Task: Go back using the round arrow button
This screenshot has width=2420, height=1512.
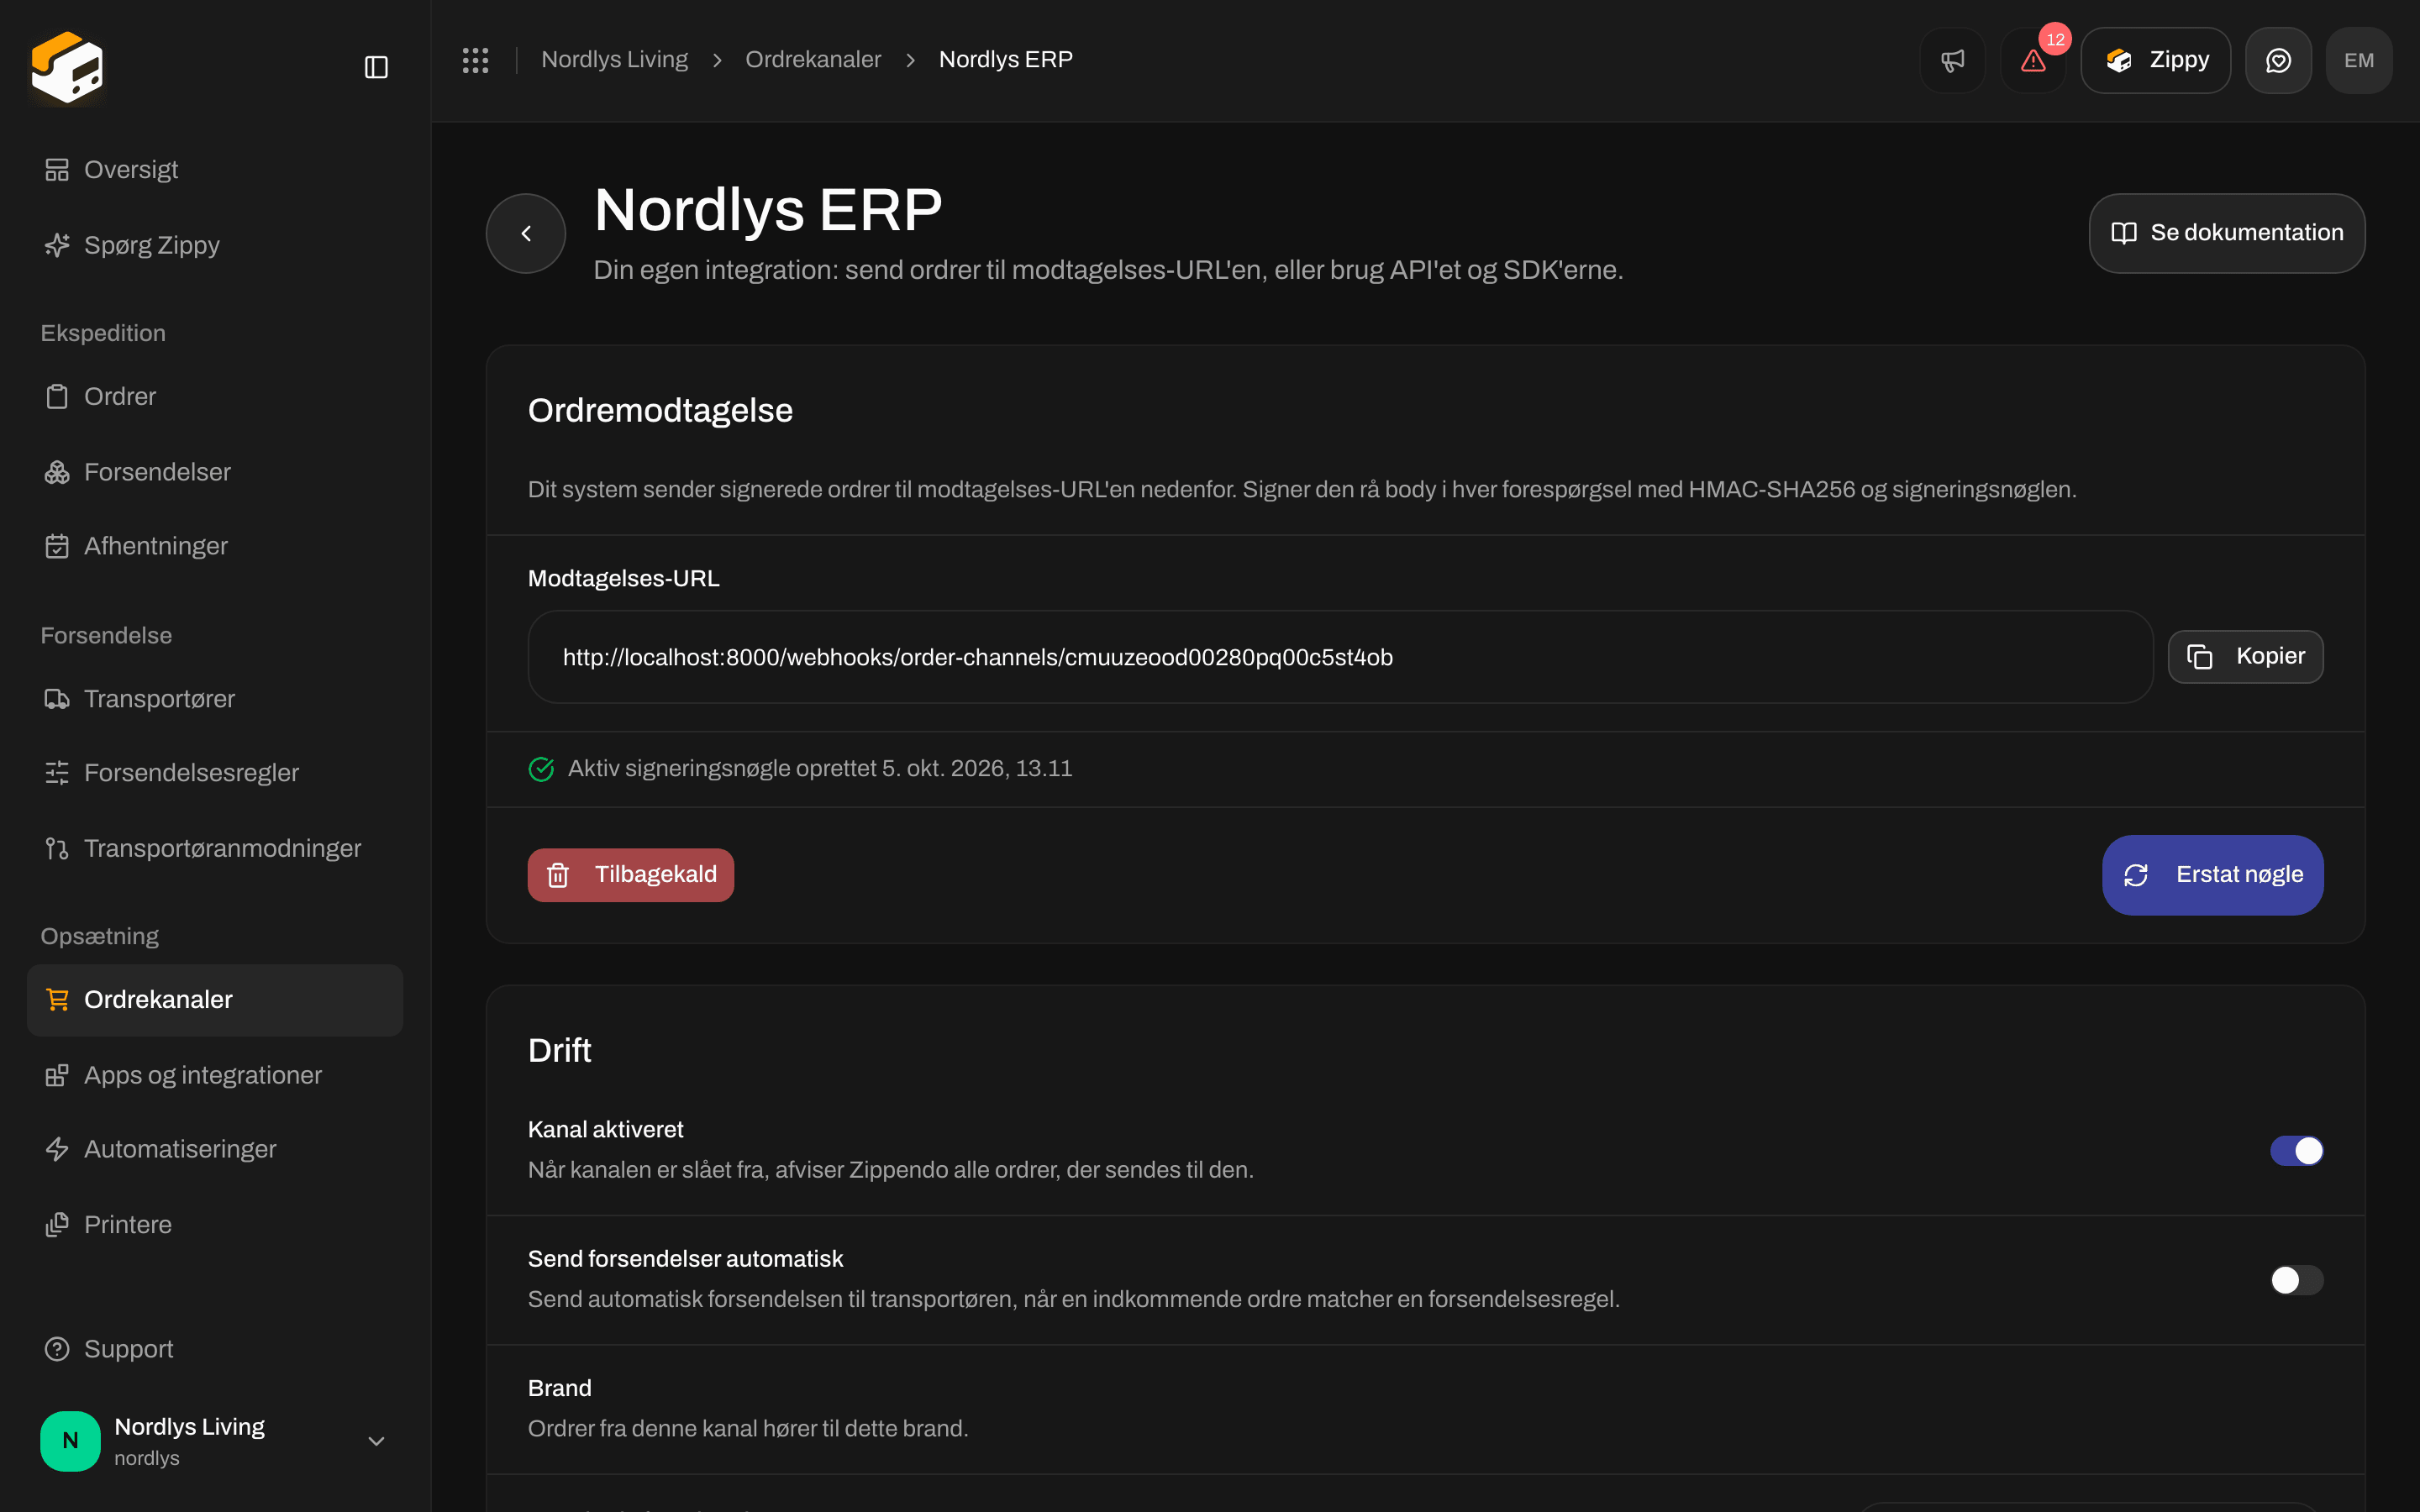Action: (526, 233)
